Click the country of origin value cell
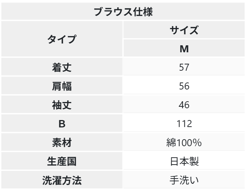Screen dimensions: 246x190 (x=184, y=162)
